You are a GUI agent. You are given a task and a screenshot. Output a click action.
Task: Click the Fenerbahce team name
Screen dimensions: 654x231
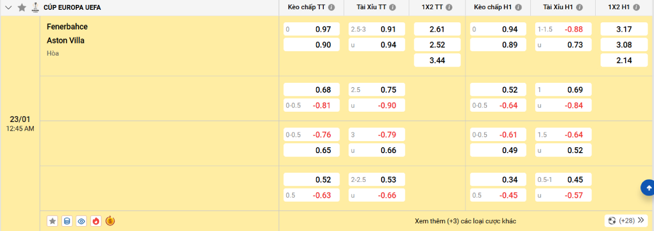pyautogui.click(x=67, y=27)
